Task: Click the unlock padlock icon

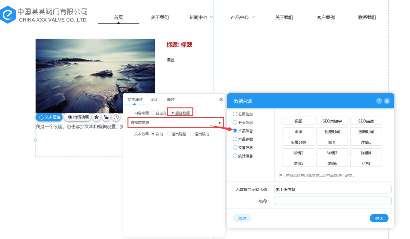Action: (x=106, y=117)
